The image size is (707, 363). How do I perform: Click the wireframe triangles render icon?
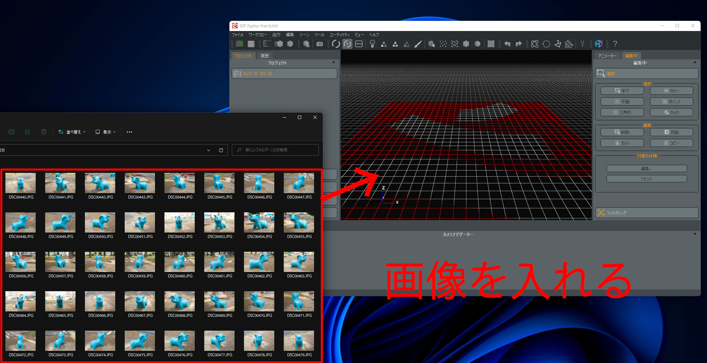coord(407,44)
